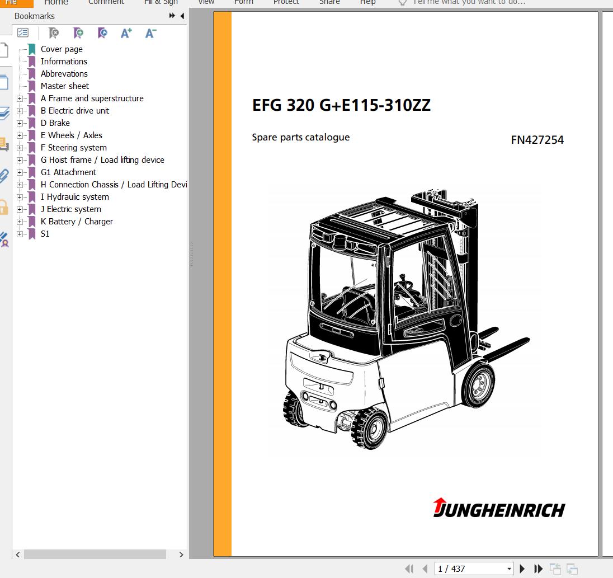Image resolution: width=613 pixels, height=578 pixels.
Task: Expand the E Wheels / Axles bookmark
Action: coord(20,136)
